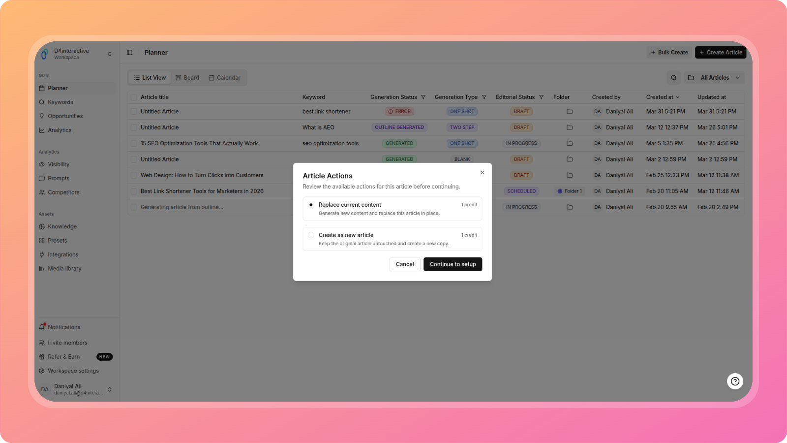
Task: Select Replace current content radio option
Action: (311, 205)
